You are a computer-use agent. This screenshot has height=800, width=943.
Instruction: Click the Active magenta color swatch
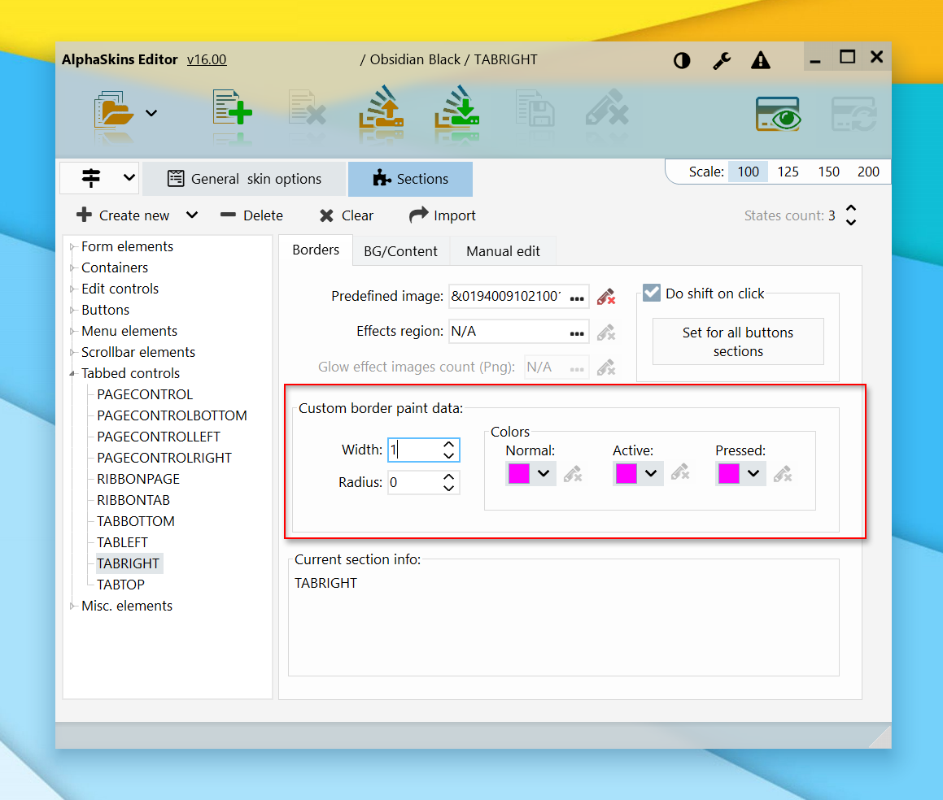click(626, 473)
